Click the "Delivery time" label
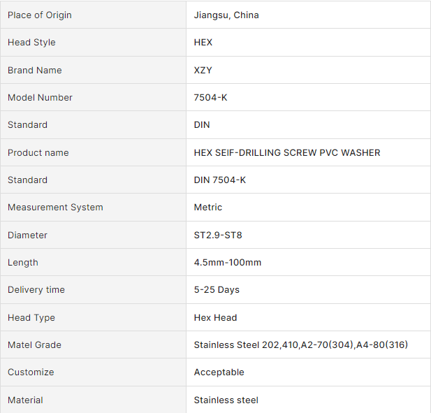Viewport: 431px width, 413px height. click(x=36, y=290)
